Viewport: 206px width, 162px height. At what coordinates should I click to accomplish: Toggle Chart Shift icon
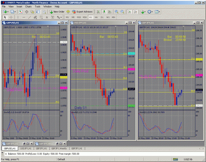click(135, 12)
